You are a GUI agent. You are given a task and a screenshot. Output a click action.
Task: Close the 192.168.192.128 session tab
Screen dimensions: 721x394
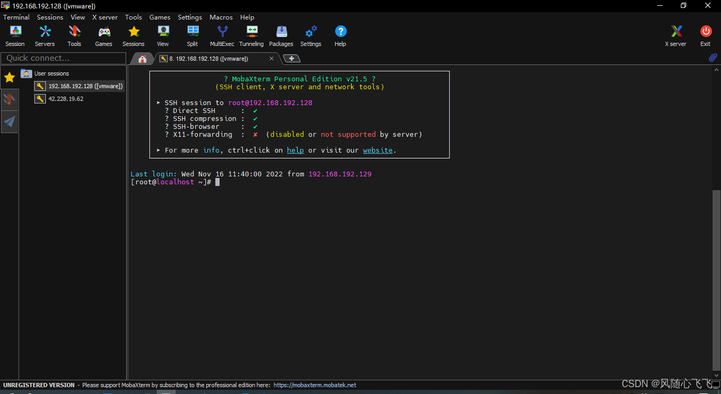click(272, 59)
